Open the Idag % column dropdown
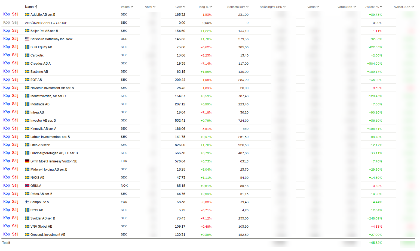 click(x=211, y=7)
